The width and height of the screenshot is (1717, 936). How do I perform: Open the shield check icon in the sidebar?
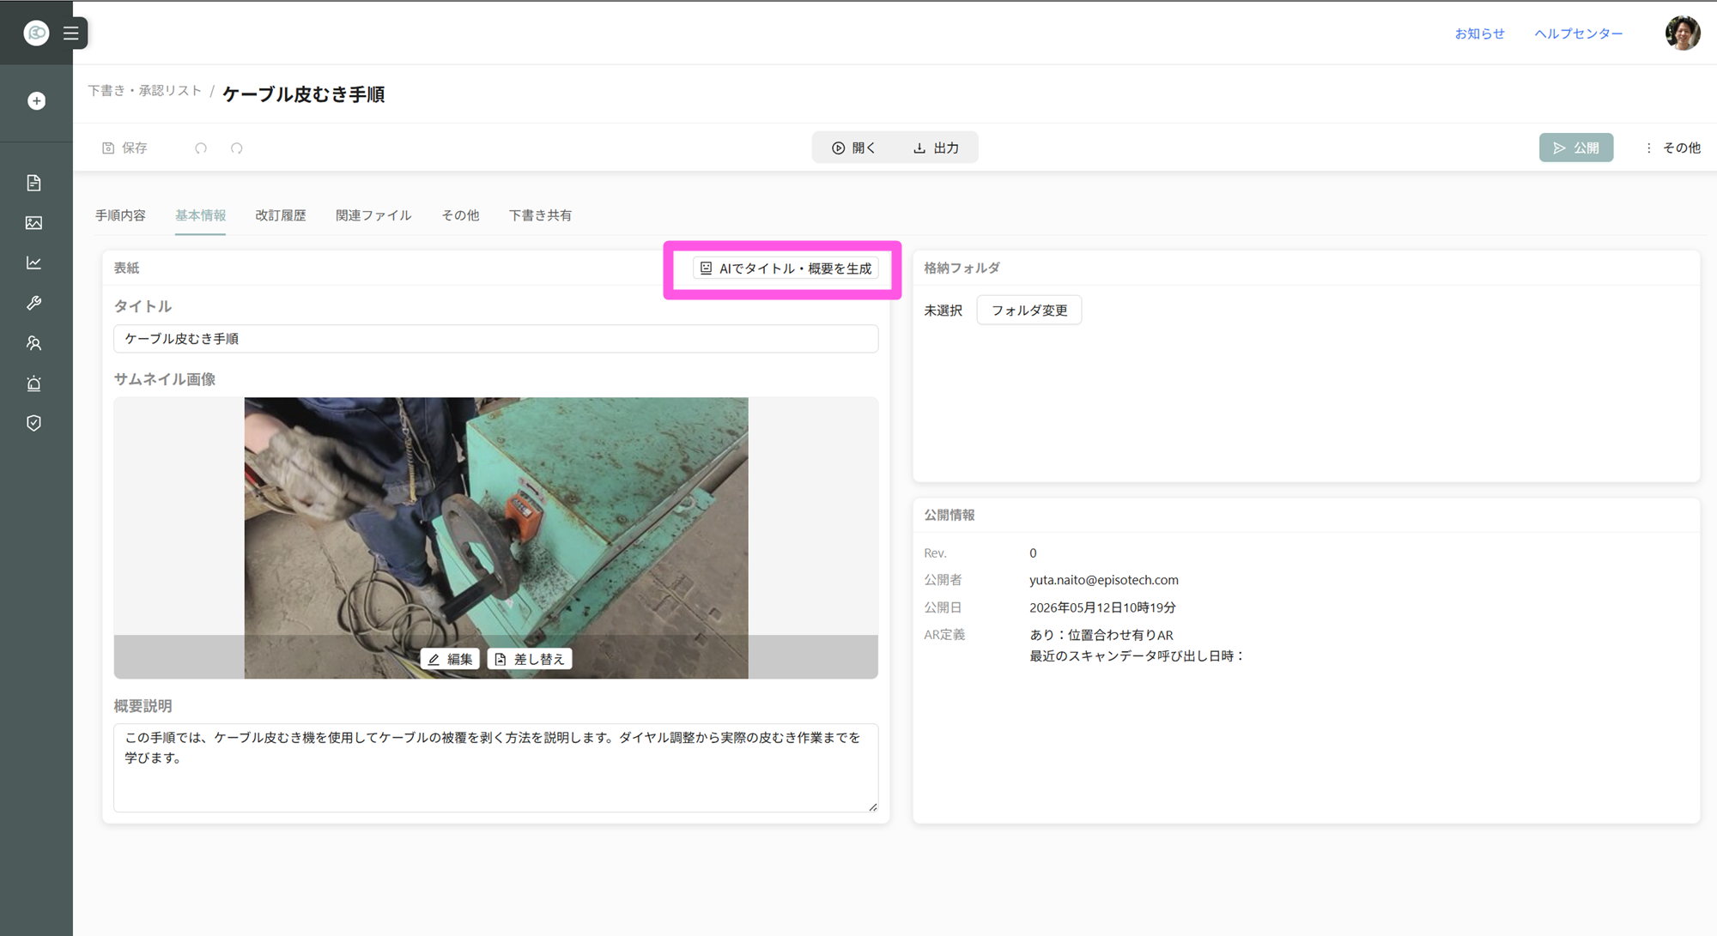click(x=34, y=423)
